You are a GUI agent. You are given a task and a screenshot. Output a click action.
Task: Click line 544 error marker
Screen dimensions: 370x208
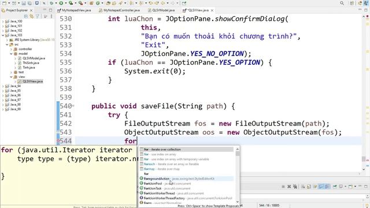(x=58, y=141)
